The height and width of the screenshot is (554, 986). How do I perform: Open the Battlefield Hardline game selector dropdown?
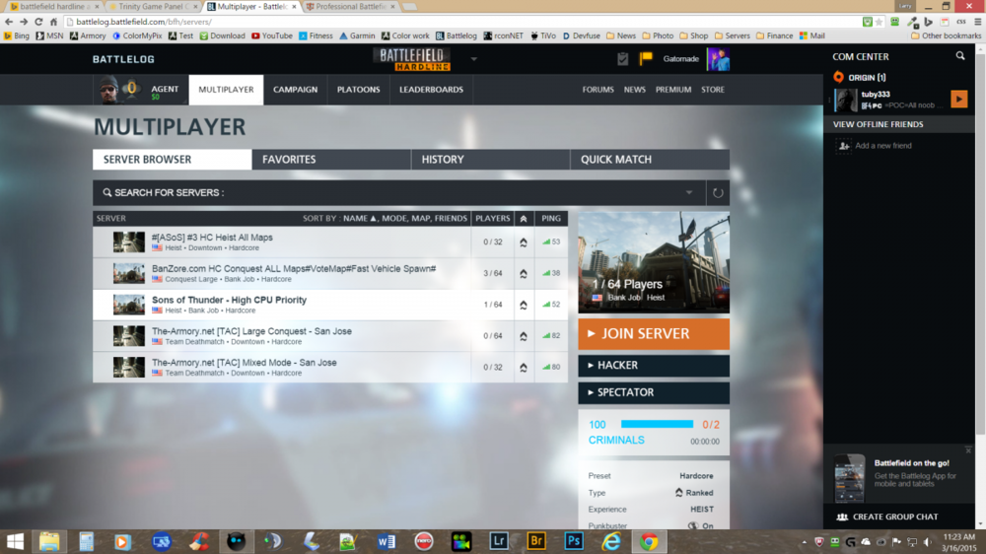pos(474,59)
